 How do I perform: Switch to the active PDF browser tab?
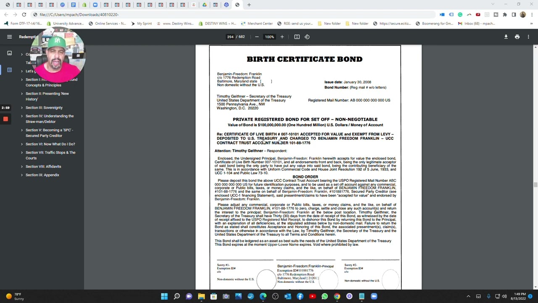(x=237, y=5)
